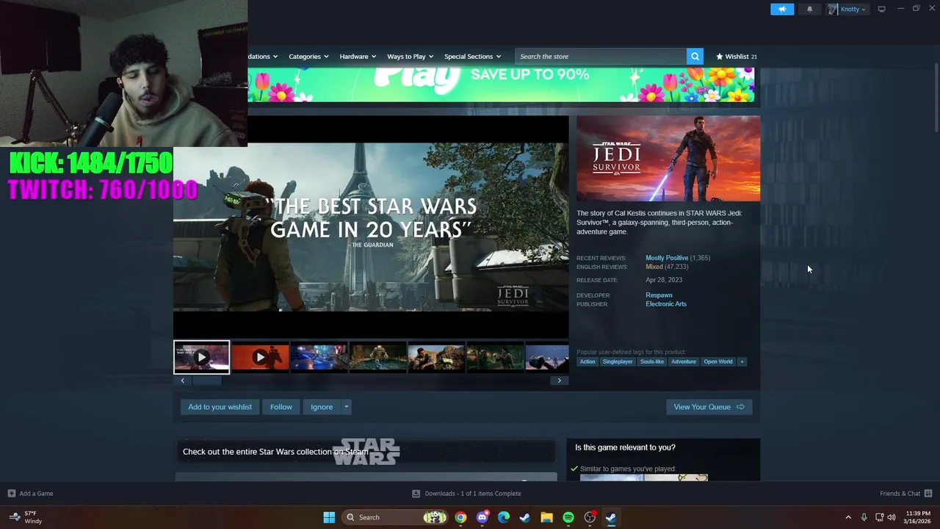Play the first trailer thumbnail
940x529 pixels.
point(201,357)
